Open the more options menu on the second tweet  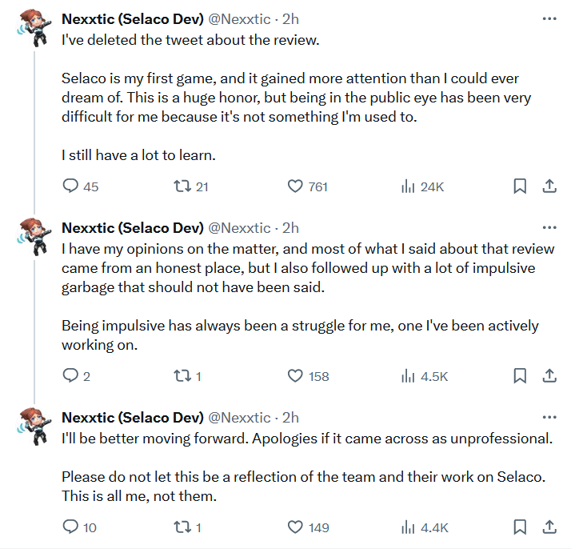point(549,228)
